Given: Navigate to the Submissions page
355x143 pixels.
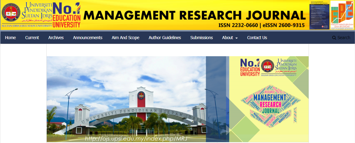Looking at the screenshot, I should tap(201, 38).
